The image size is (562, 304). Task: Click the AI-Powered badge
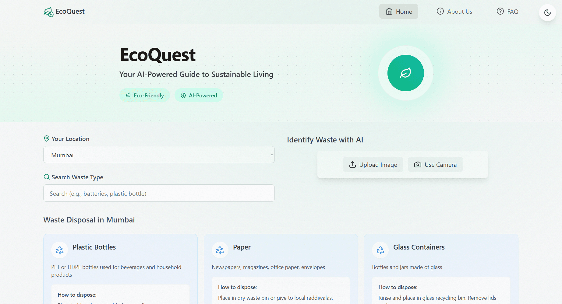point(199,95)
